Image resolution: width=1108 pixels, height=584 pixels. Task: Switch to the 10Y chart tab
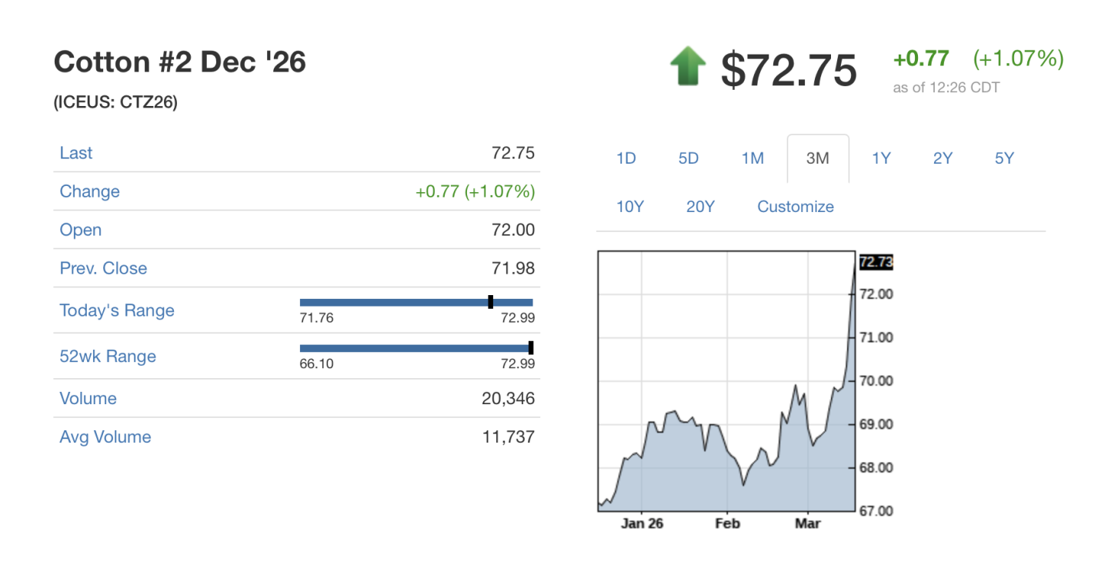pyautogui.click(x=630, y=207)
